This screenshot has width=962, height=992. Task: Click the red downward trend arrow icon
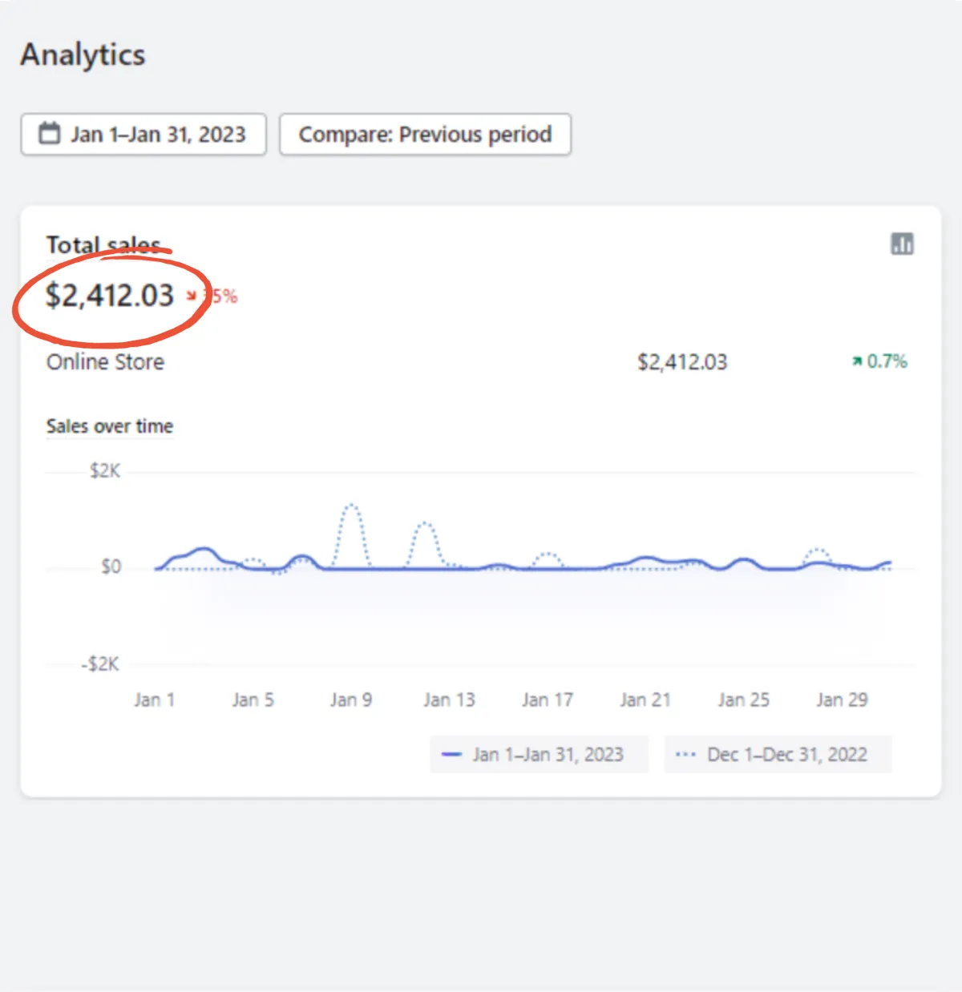[192, 296]
